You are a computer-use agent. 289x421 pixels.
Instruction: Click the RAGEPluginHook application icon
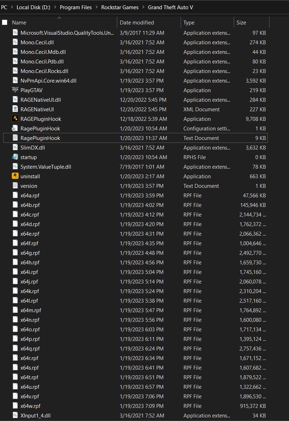pos(15,119)
